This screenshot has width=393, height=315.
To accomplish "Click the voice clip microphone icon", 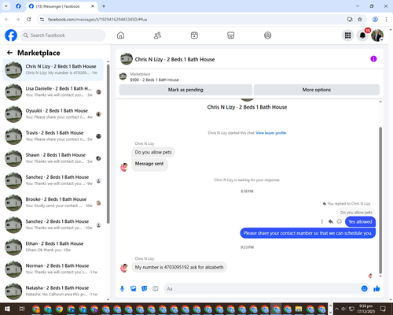I will pyautogui.click(x=122, y=289).
